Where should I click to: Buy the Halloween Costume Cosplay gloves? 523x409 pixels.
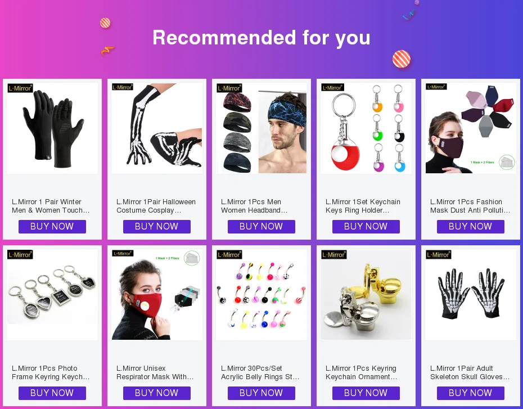[x=157, y=227]
